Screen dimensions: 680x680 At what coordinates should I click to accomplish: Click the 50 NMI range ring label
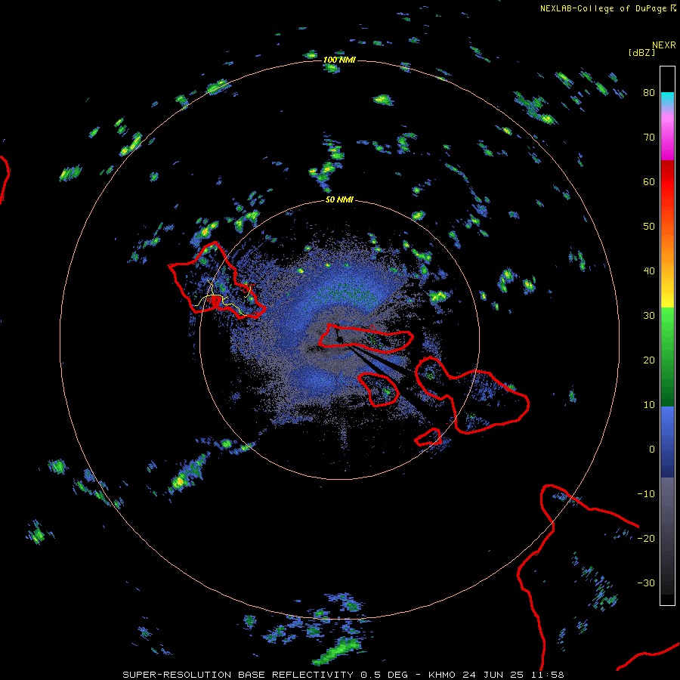click(x=339, y=199)
